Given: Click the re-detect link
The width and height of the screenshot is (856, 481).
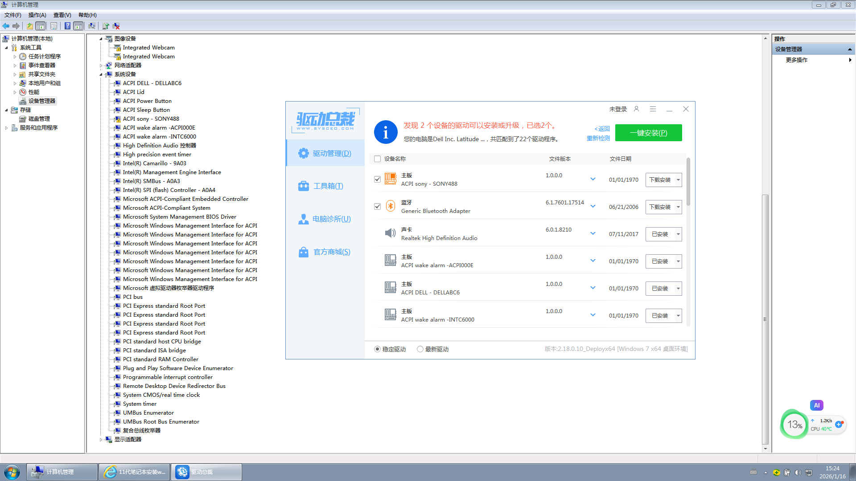Looking at the screenshot, I should (x=598, y=139).
